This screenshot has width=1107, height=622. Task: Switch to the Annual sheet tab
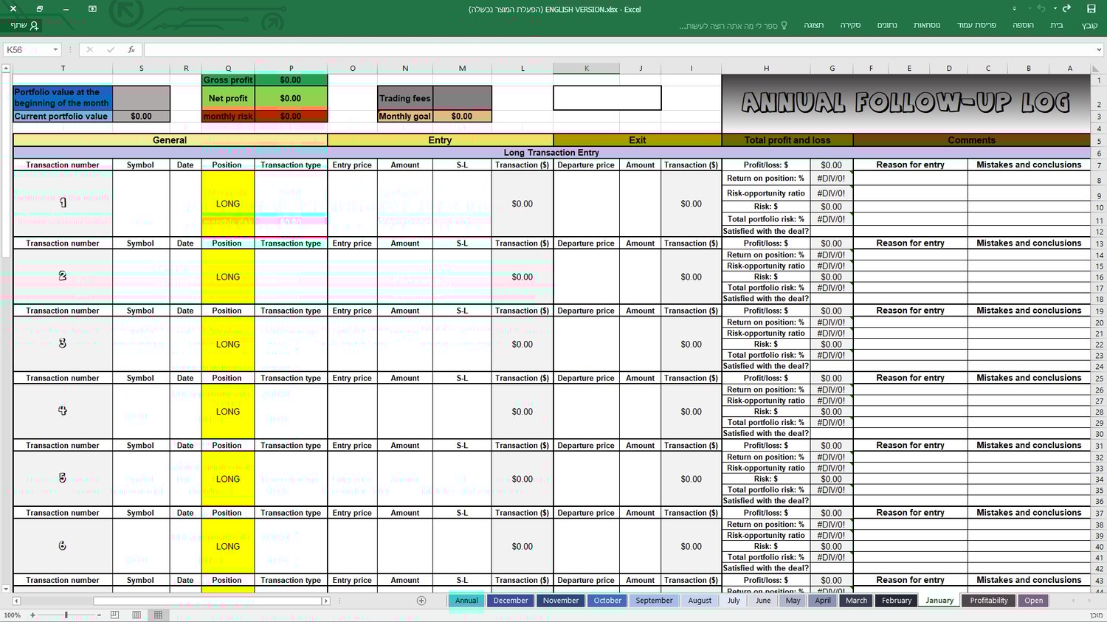[x=466, y=601]
